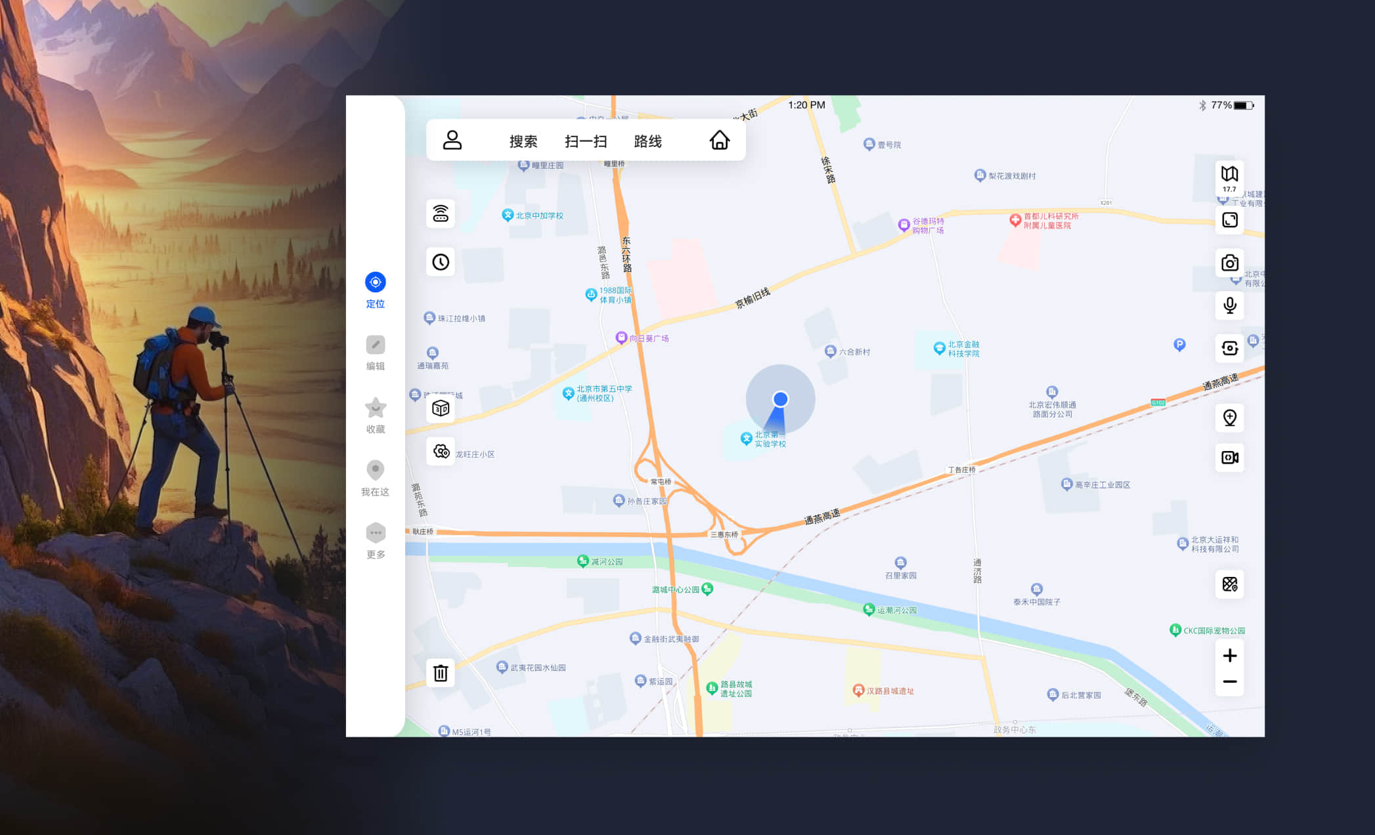This screenshot has width=1375, height=835.
Task: Open the 路线 route tab
Action: click(647, 141)
